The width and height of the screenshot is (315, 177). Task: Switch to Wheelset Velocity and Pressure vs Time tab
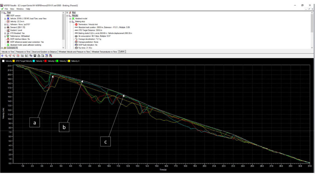74,52
